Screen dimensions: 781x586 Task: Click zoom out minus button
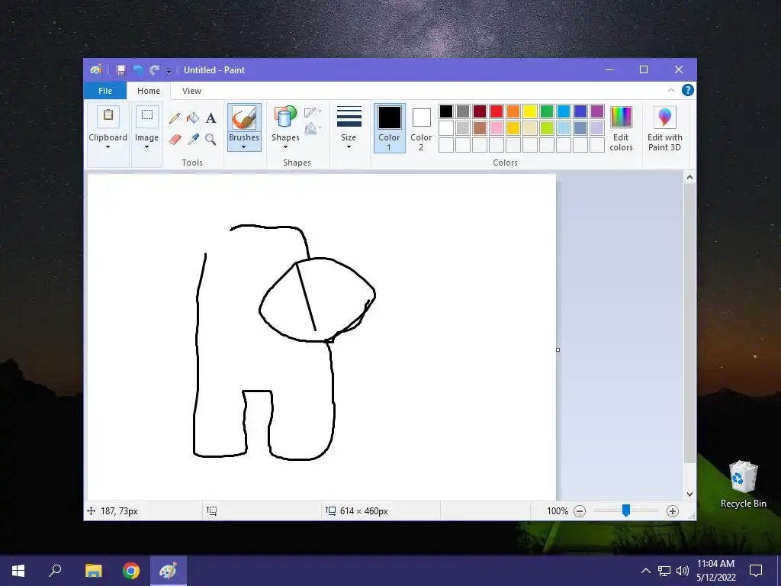(x=580, y=511)
